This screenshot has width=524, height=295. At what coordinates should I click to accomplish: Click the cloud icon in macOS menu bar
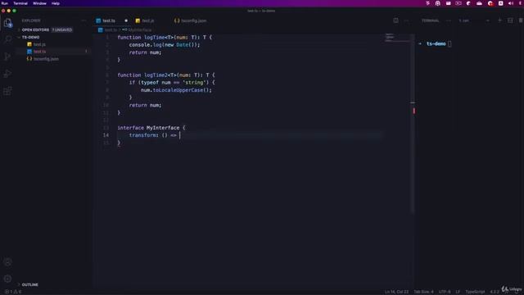479,3
